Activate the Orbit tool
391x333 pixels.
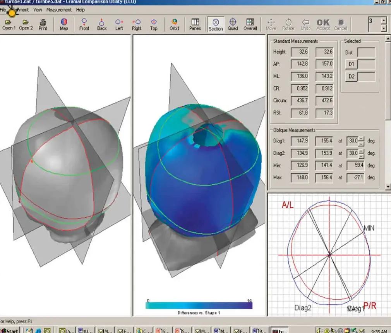click(x=174, y=24)
